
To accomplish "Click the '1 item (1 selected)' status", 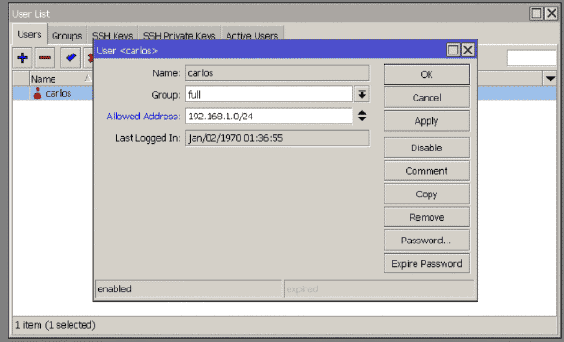I will point(55,325).
